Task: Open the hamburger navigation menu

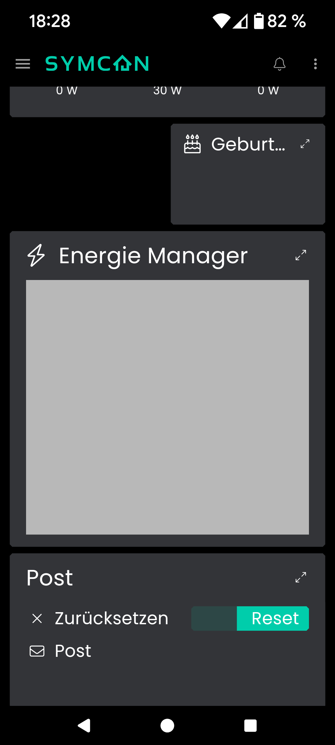Action: coord(23,64)
